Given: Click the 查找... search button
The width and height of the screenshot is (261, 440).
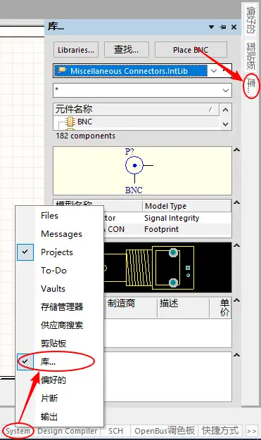Looking at the screenshot, I should click(x=126, y=50).
